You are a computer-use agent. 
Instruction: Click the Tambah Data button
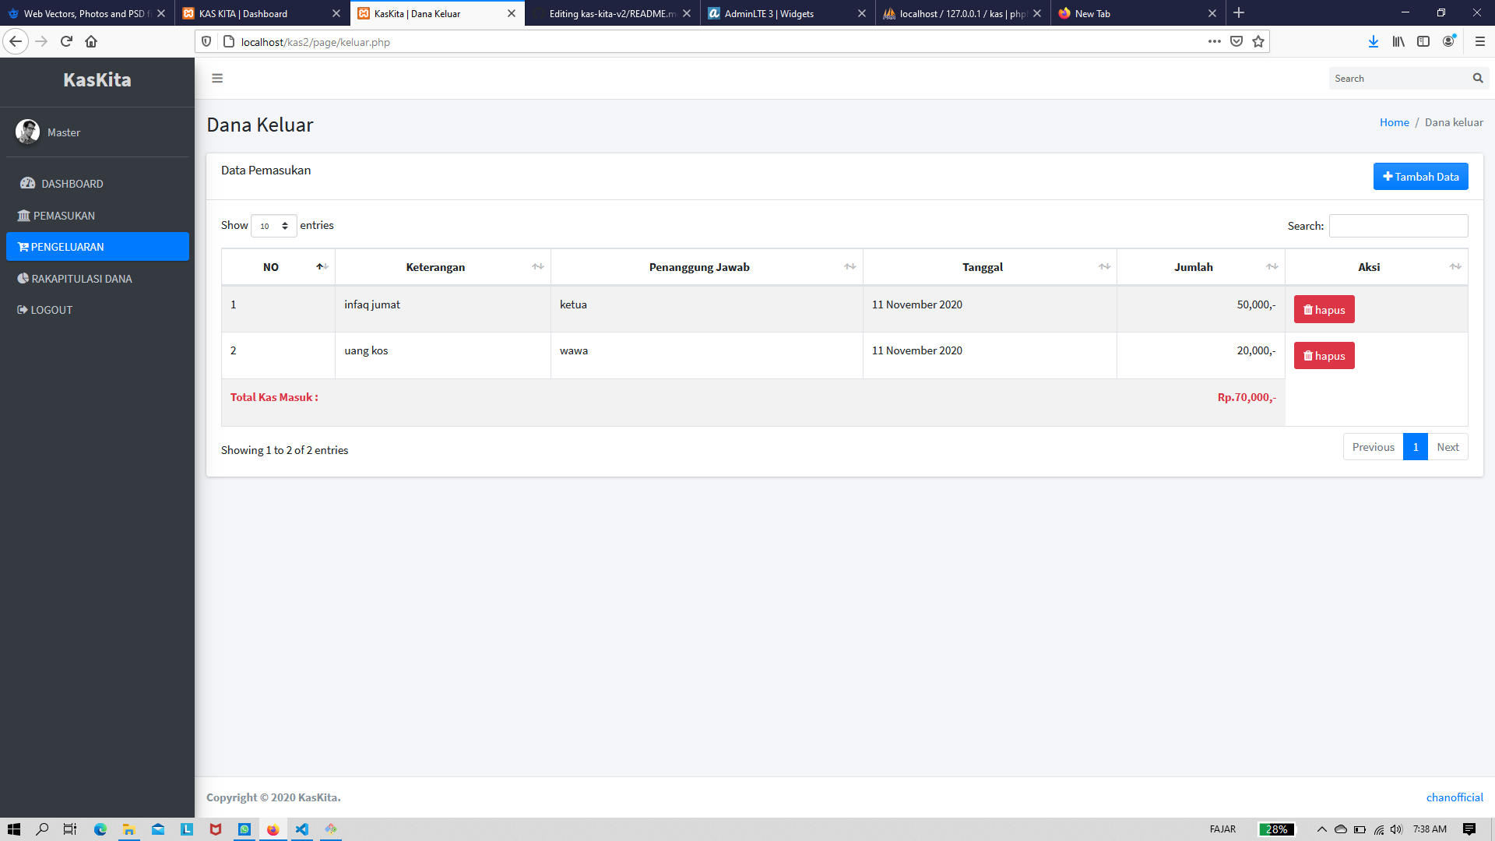click(x=1420, y=176)
